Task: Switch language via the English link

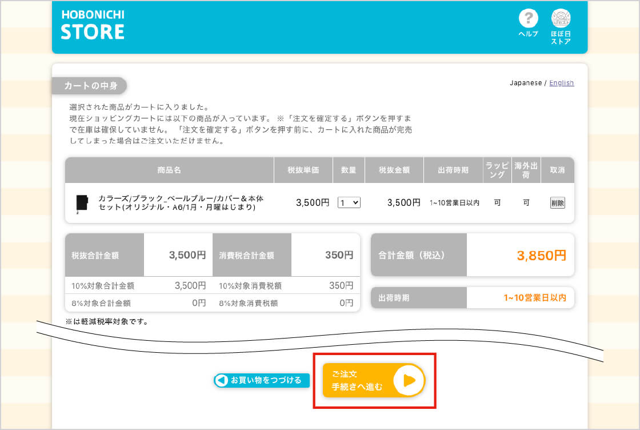Action: pos(561,83)
